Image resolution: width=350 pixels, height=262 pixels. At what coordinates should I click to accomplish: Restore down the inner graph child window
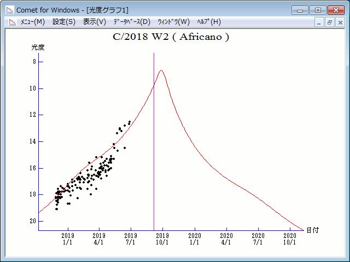pyautogui.click(x=330, y=22)
